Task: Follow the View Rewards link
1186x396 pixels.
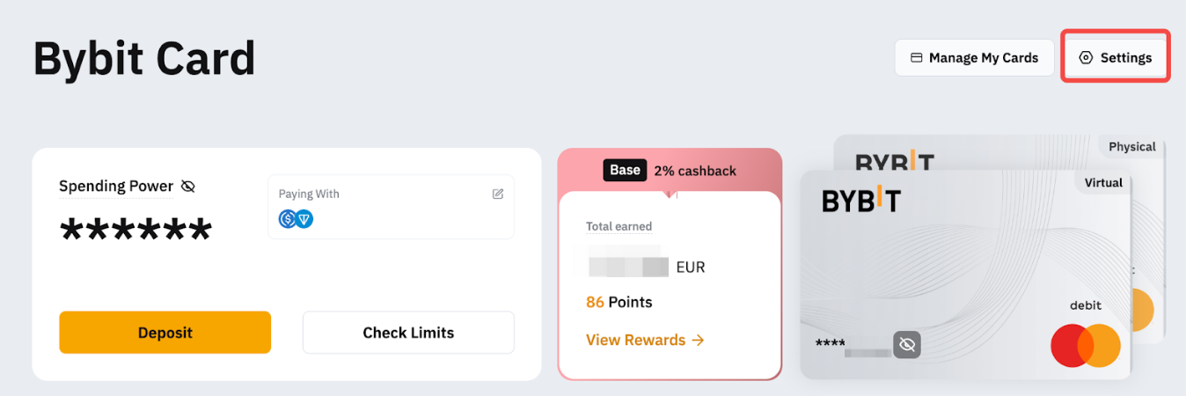Action: 636,341
